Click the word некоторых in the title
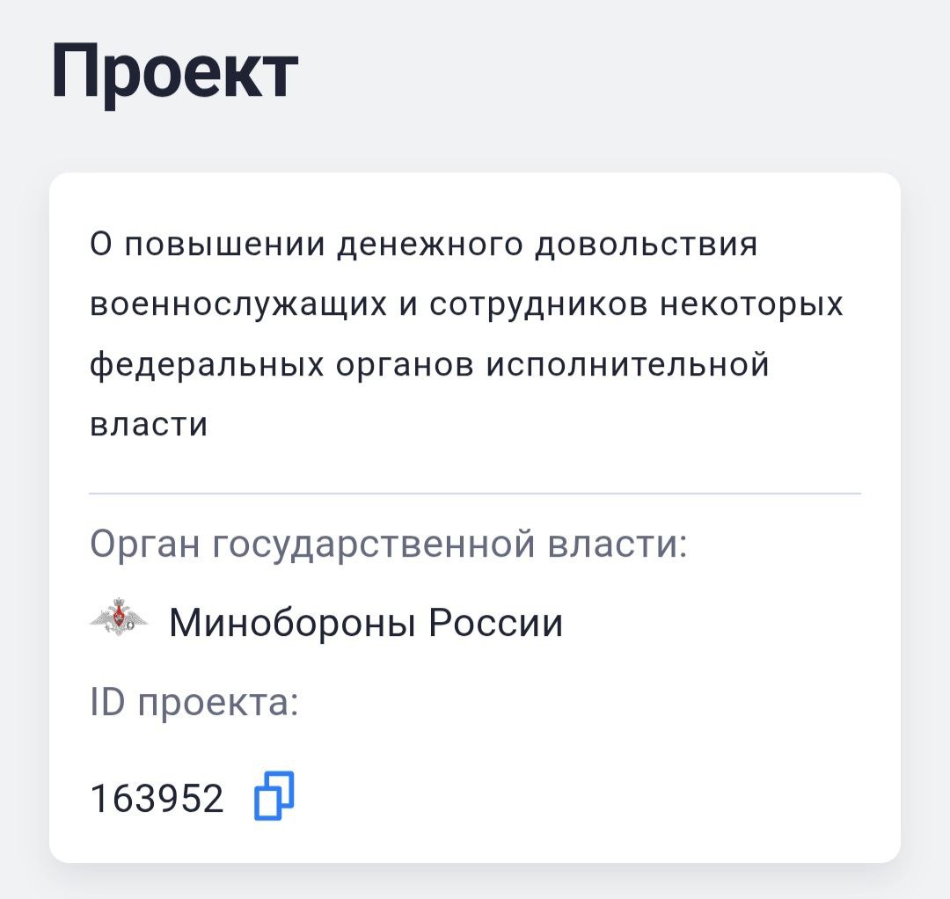Viewport: 950px width, 899px height. coord(751,303)
